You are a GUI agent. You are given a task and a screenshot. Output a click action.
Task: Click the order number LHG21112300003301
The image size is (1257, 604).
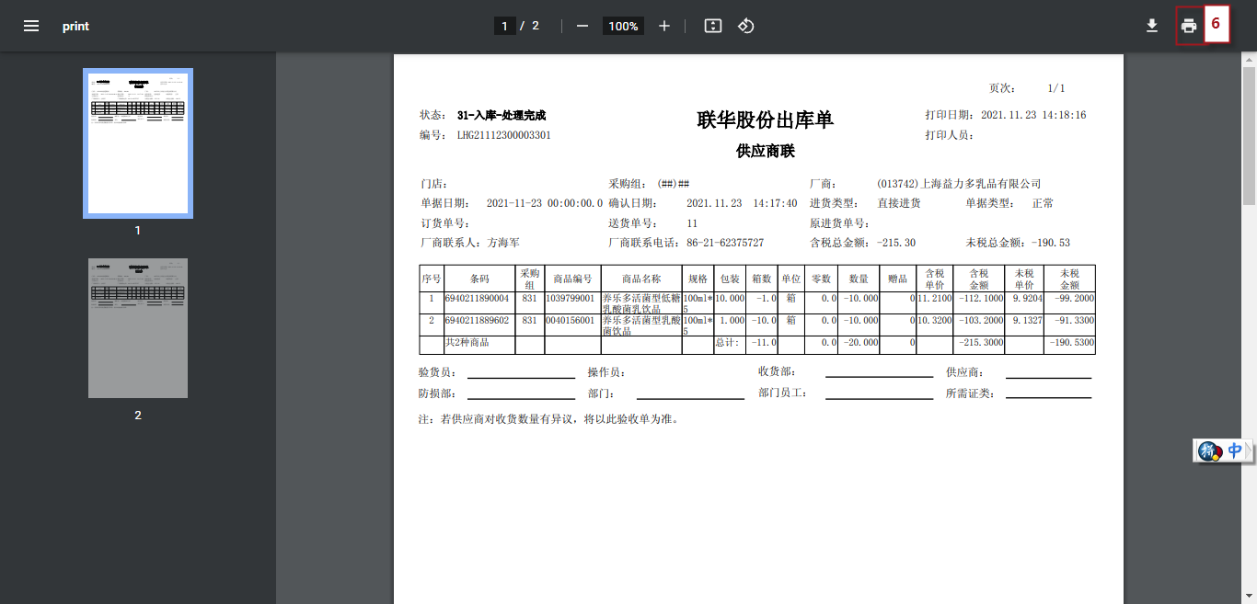[x=504, y=135]
